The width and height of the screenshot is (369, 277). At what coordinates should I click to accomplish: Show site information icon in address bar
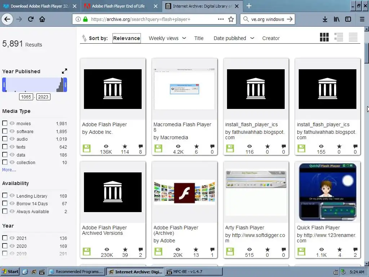click(x=78, y=19)
